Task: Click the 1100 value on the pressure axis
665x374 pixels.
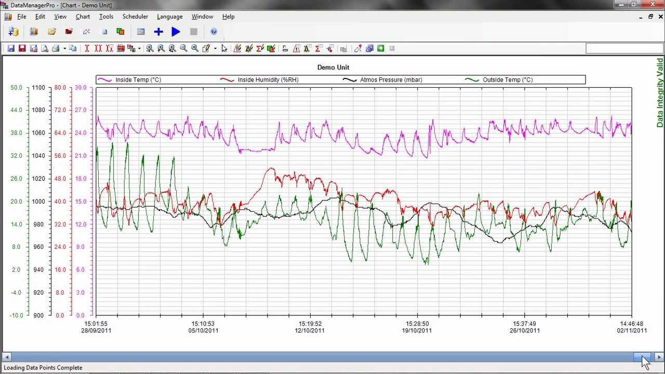Action: point(38,88)
